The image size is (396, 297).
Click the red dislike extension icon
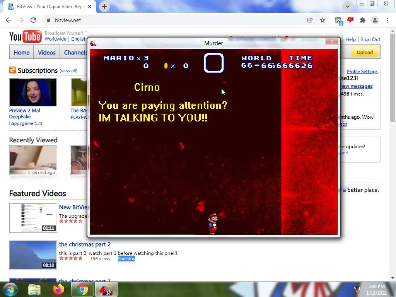click(x=350, y=20)
